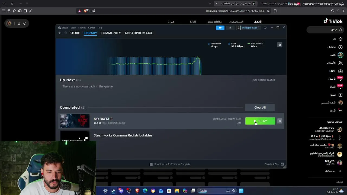Click the taskbar search box
The image size is (347, 195).
[x=217, y=191]
